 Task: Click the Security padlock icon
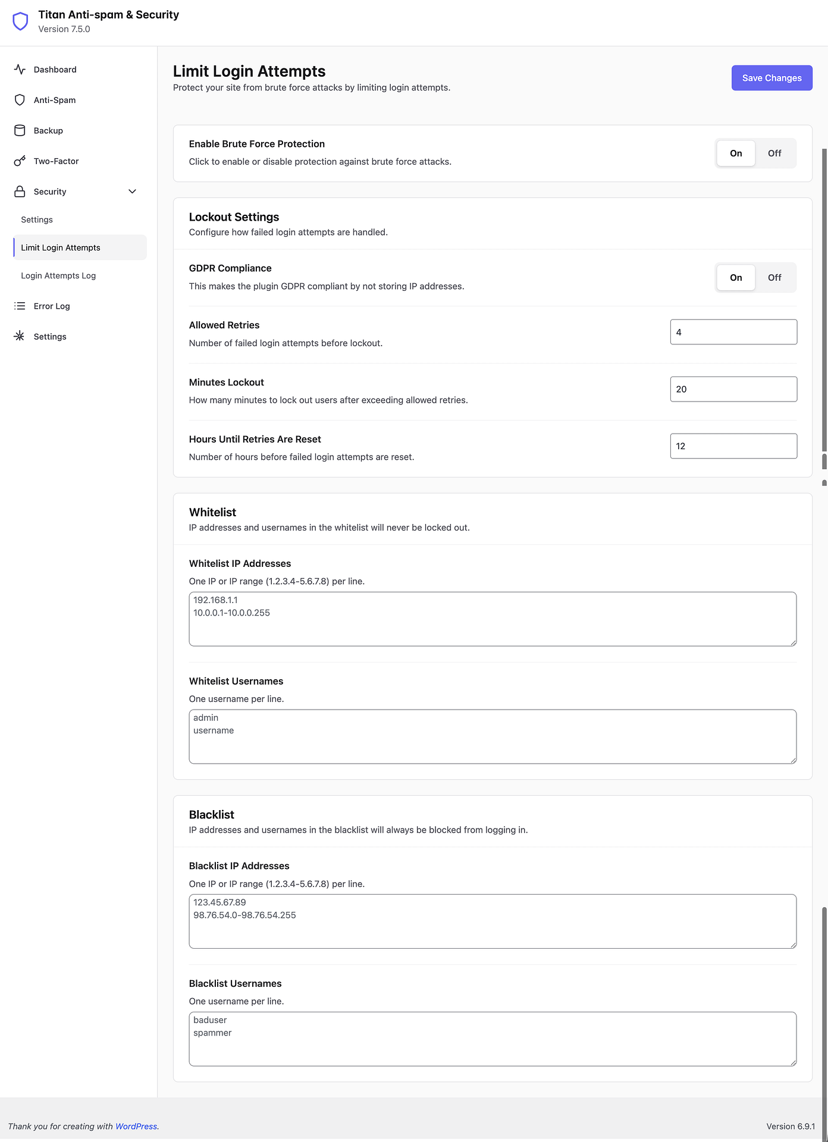[x=20, y=192]
